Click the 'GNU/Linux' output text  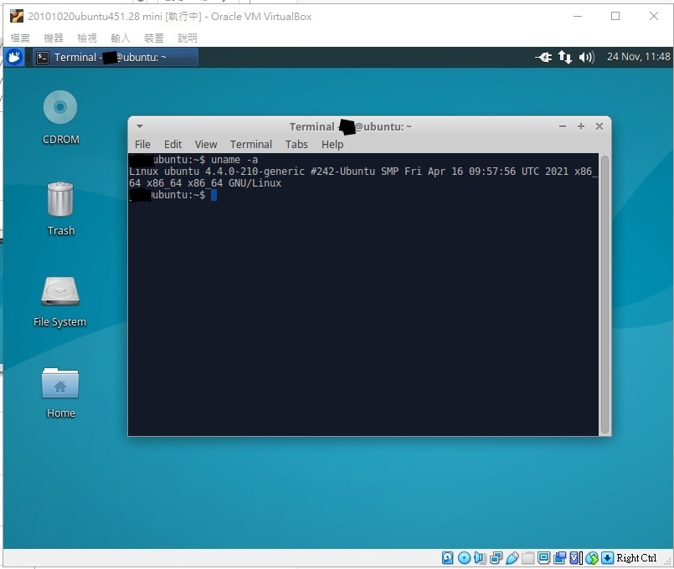[x=255, y=183]
